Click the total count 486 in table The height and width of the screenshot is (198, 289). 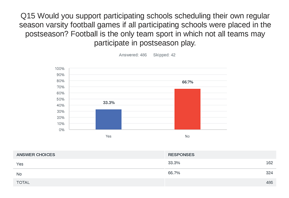(269, 182)
